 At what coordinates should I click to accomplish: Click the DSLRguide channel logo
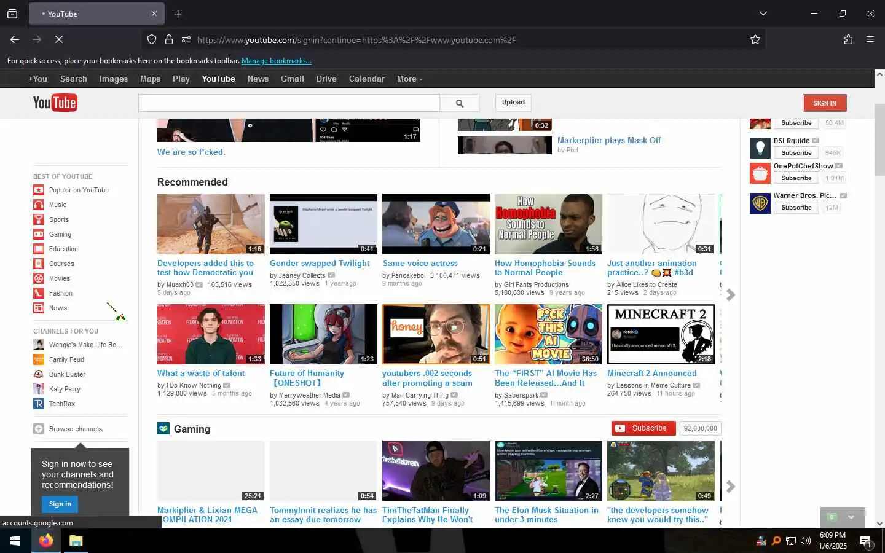[760, 148]
